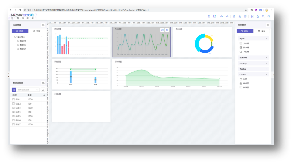Click the purple database icon beside data source dropdown
294x165 pixels.
[14, 90]
